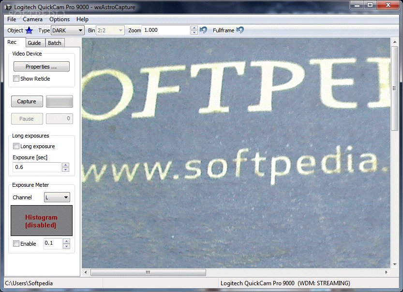Click the Capture button
The height and width of the screenshot is (292, 403).
pyautogui.click(x=27, y=101)
